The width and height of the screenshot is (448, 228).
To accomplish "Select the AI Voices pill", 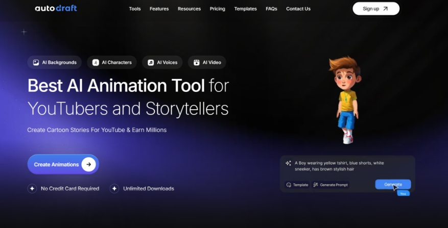I will tap(162, 62).
